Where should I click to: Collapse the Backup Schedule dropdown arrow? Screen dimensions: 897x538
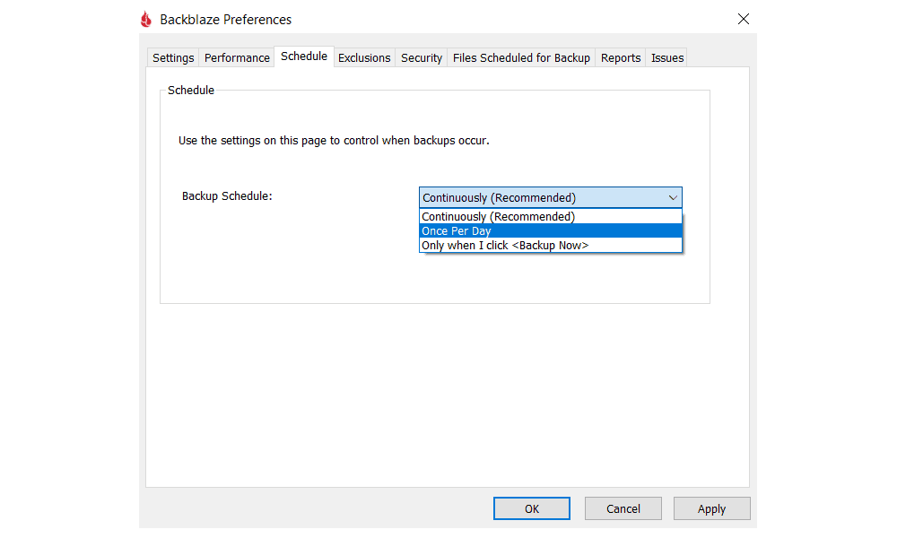[x=673, y=198]
